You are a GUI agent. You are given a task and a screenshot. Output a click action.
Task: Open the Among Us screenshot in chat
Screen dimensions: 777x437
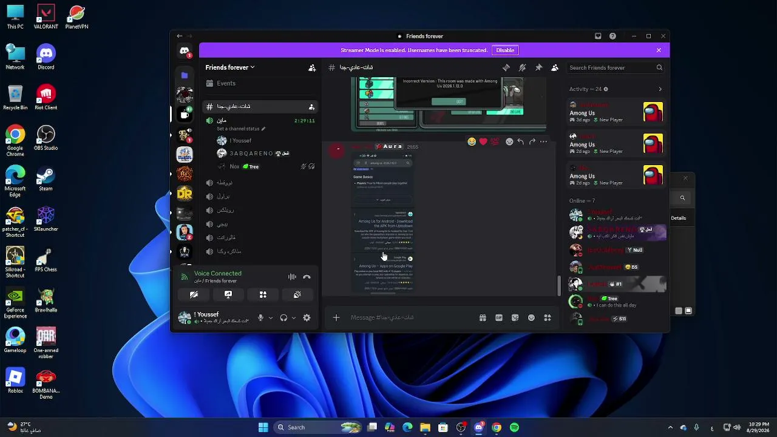pos(449,103)
